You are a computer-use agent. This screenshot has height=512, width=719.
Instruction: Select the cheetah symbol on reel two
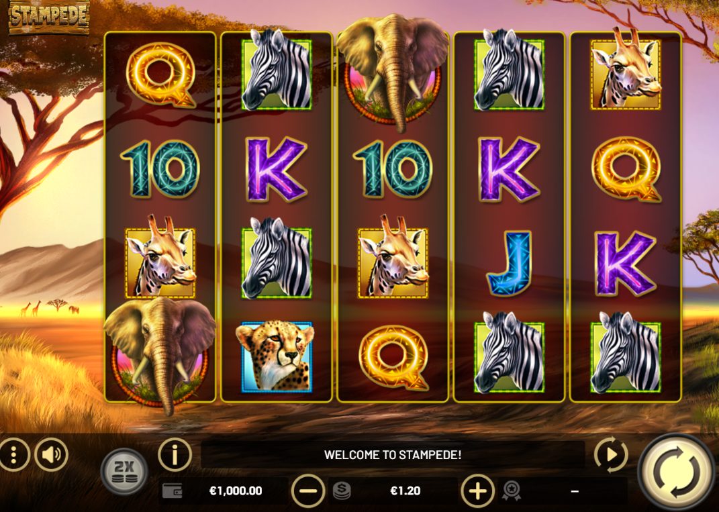276,356
